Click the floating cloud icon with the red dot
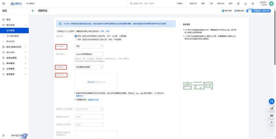 click(272, 108)
